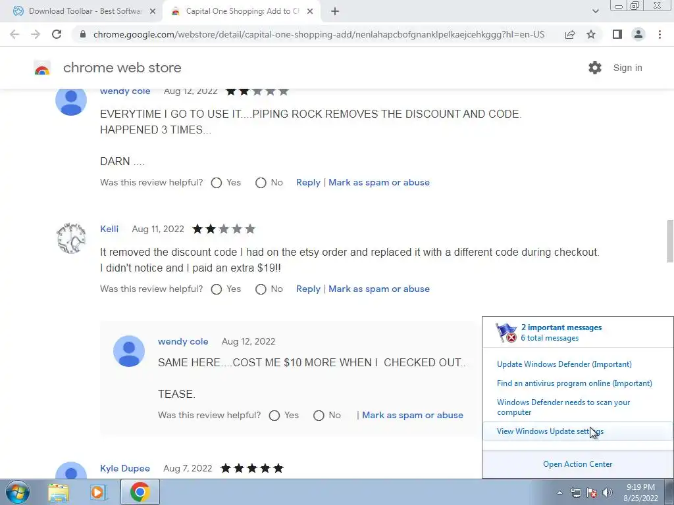Click Find an antivirus program online

574,383
